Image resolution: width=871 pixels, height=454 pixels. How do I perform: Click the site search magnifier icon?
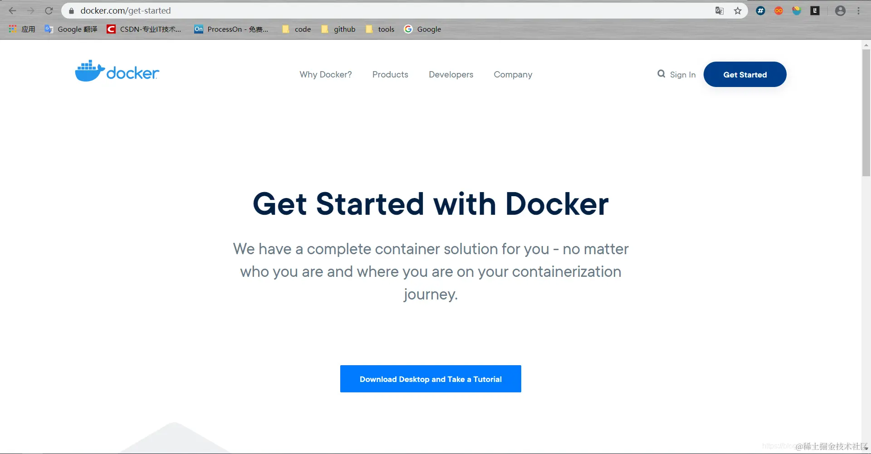(661, 74)
